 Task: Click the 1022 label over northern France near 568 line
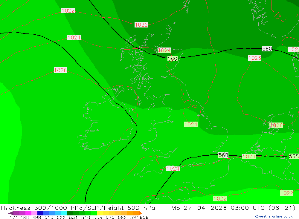pyautogui.click(x=220, y=199)
